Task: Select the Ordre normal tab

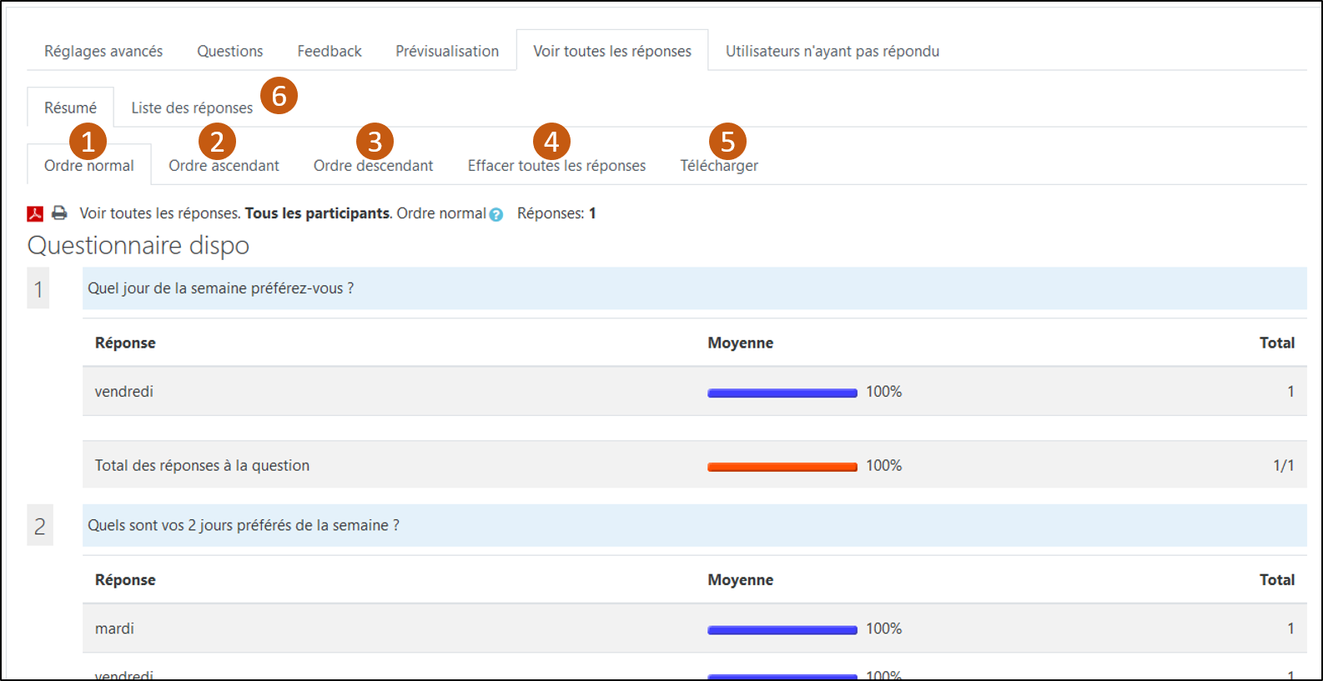Action: point(88,167)
